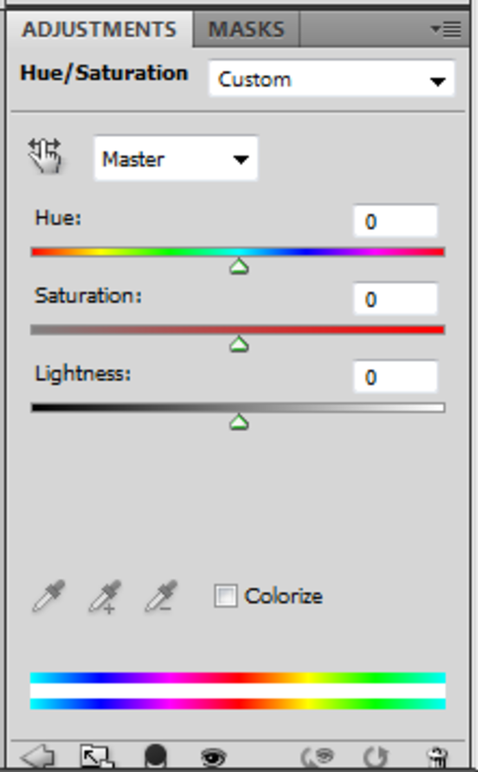
Task: Open the Custom preset dropdown
Action: [331, 78]
